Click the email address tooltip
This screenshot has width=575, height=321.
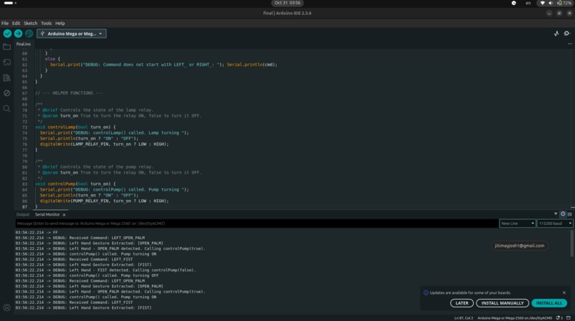point(519,246)
